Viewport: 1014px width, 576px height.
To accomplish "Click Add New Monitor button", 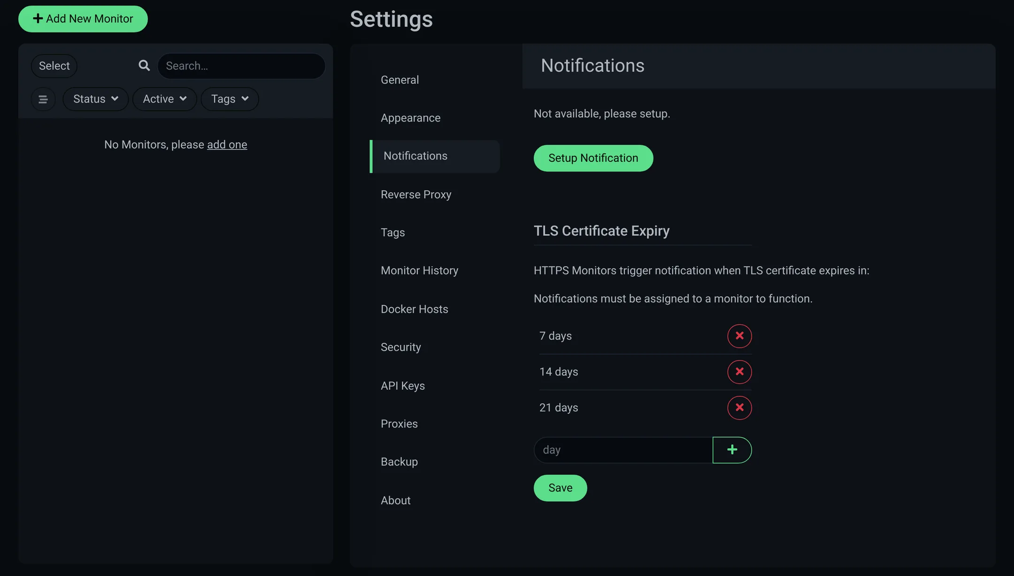I will pos(83,19).
